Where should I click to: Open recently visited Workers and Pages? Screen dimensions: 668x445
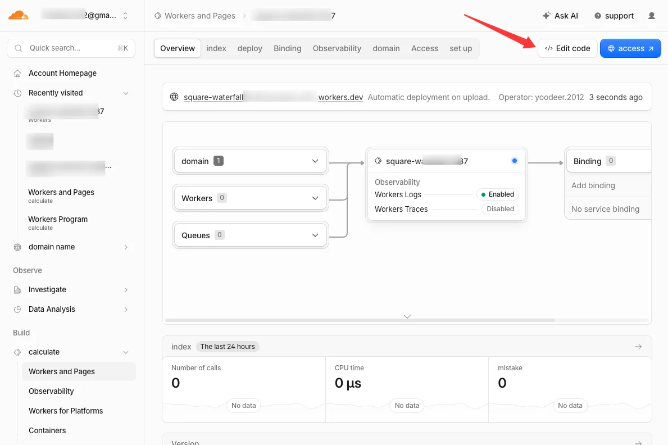pyautogui.click(x=61, y=196)
